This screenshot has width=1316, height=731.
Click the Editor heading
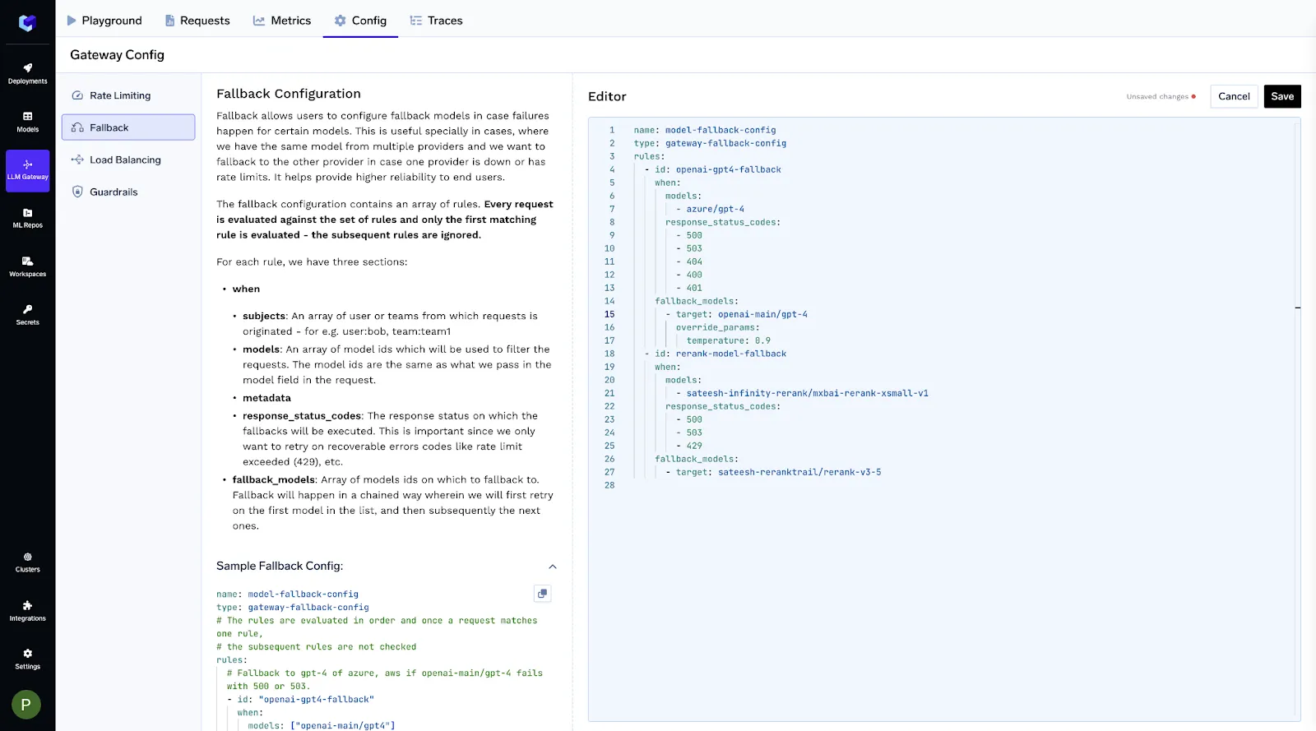(607, 96)
